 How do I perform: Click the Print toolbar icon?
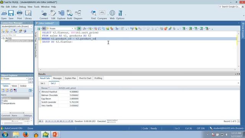click(20, 15)
